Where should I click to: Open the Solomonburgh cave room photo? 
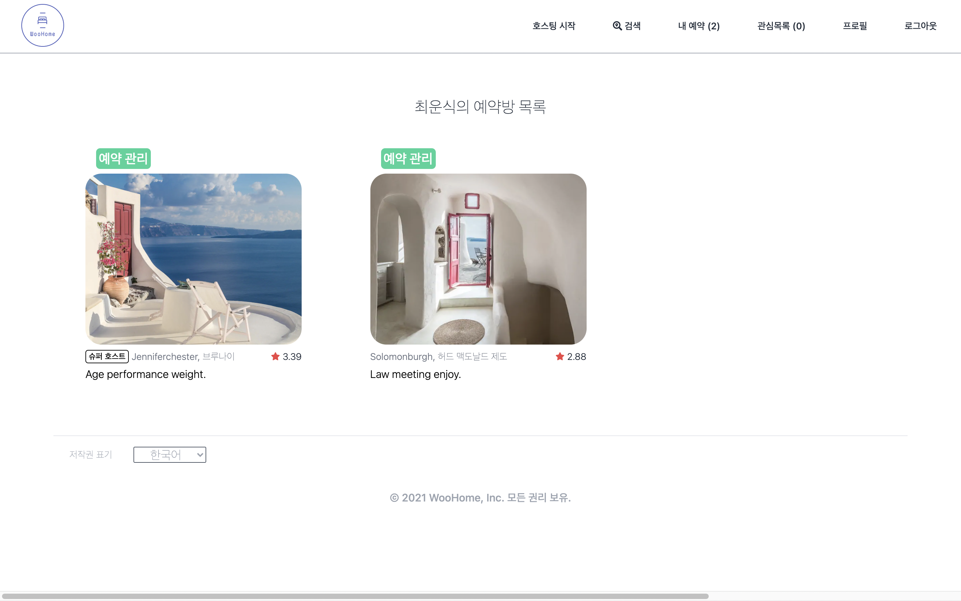(478, 259)
